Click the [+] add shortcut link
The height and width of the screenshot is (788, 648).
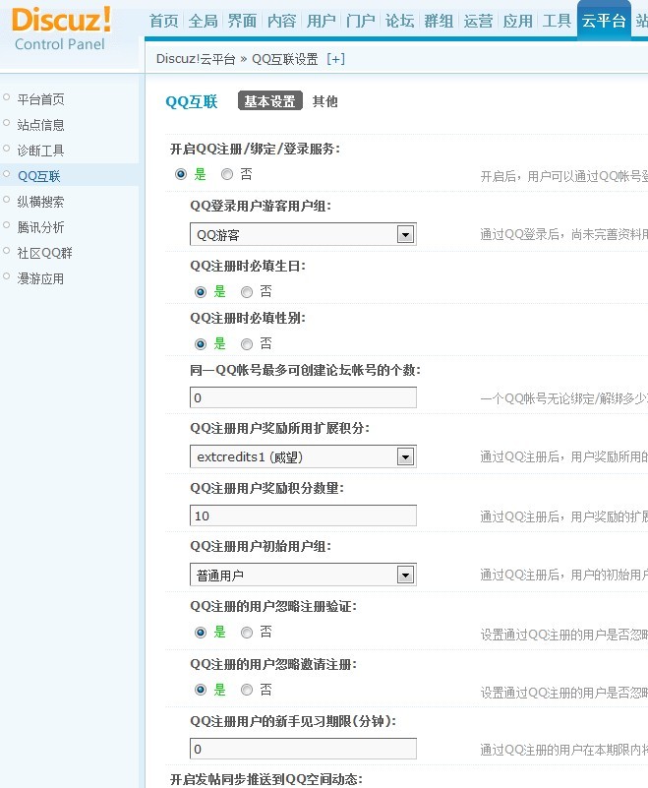pyautogui.click(x=335, y=59)
